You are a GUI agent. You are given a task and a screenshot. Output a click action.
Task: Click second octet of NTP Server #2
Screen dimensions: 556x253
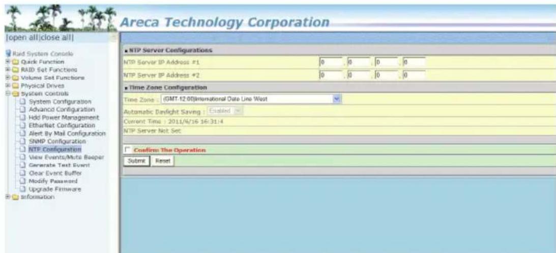(358, 75)
